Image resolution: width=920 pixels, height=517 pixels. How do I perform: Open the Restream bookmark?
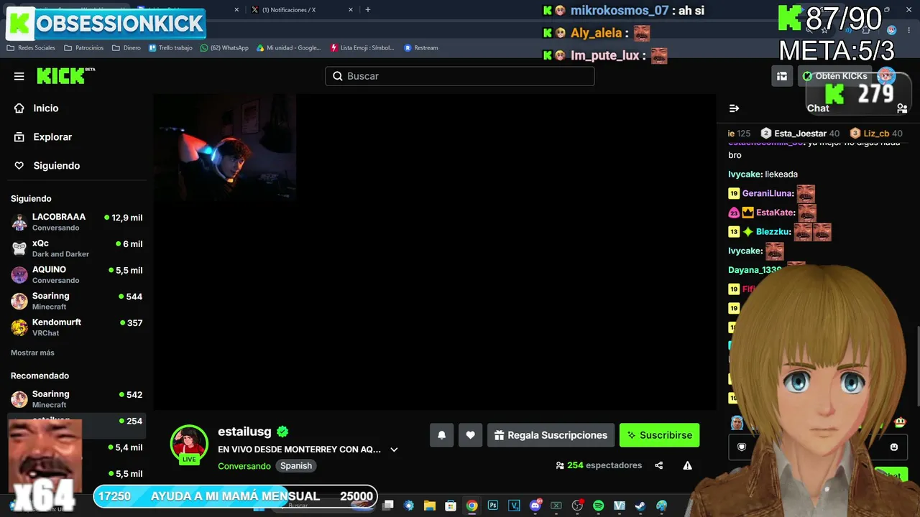[x=421, y=48]
